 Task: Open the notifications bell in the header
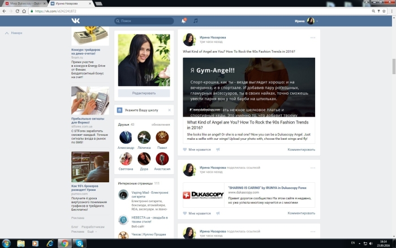[184, 21]
